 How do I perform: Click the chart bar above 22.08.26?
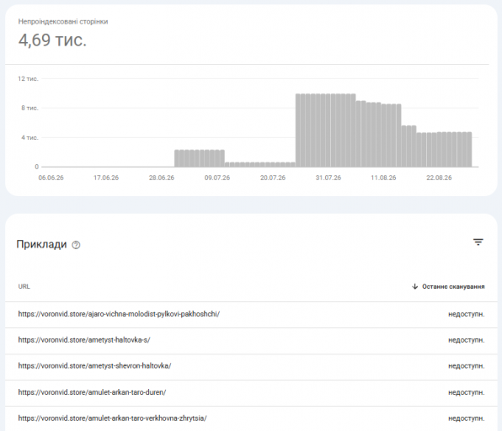pos(439,150)
